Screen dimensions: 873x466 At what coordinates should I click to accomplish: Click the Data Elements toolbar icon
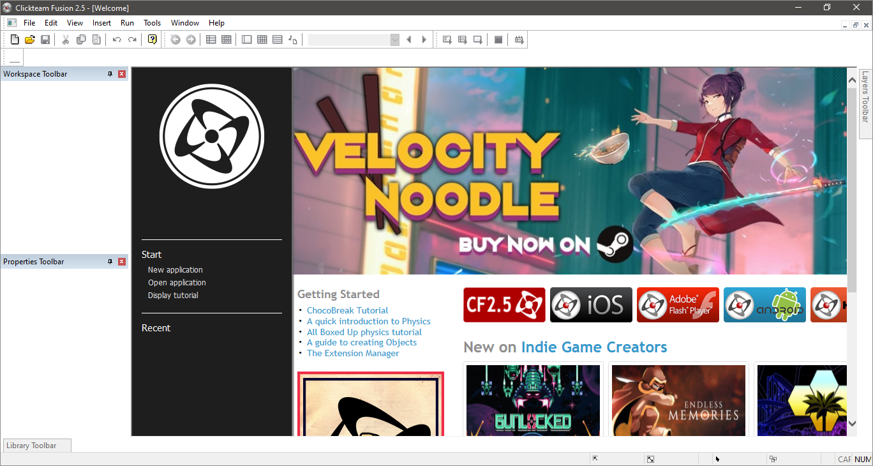point(293,40)
